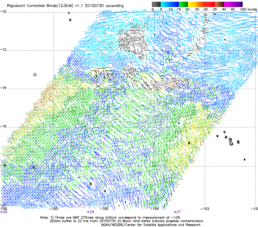Click the note "Data buffer is 22 hrs"
The image size is (258, 227).
point(71,221)
